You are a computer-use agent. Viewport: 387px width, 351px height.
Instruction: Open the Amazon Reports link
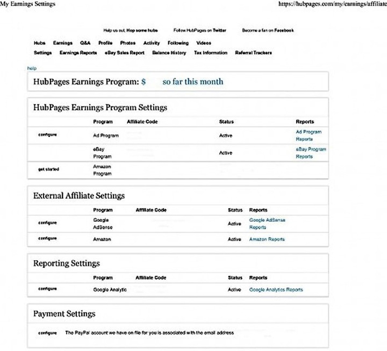pos(267,239)
